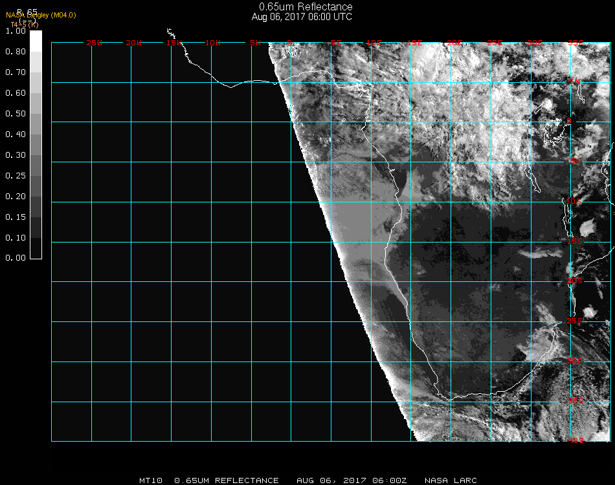Click the 'Aug 06, 2017 06:00 UTC' date text
The width and height of the screenshot is (615, 485).
pos(302,17)
